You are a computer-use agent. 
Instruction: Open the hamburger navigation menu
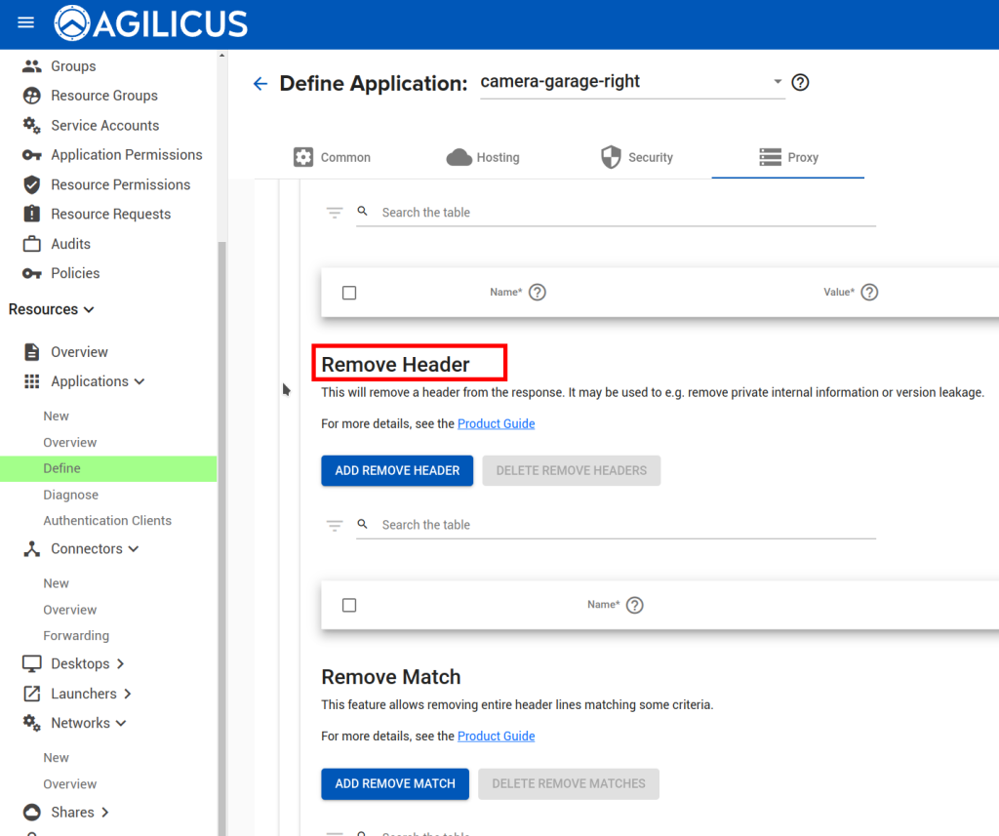click(x=26, y=22)
